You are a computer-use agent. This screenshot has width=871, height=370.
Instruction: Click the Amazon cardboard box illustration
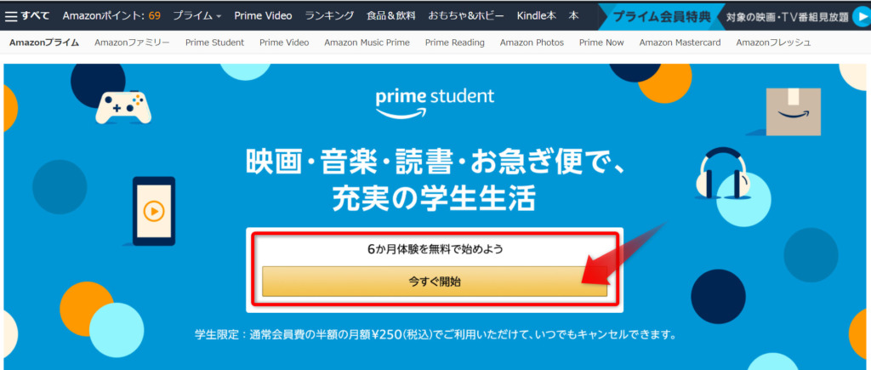tap(794, 111)
